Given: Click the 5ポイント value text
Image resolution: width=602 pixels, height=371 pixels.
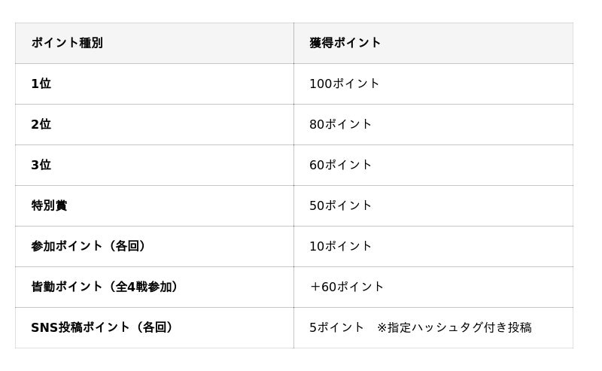Looking at the screenshot, I should [337, 327].
